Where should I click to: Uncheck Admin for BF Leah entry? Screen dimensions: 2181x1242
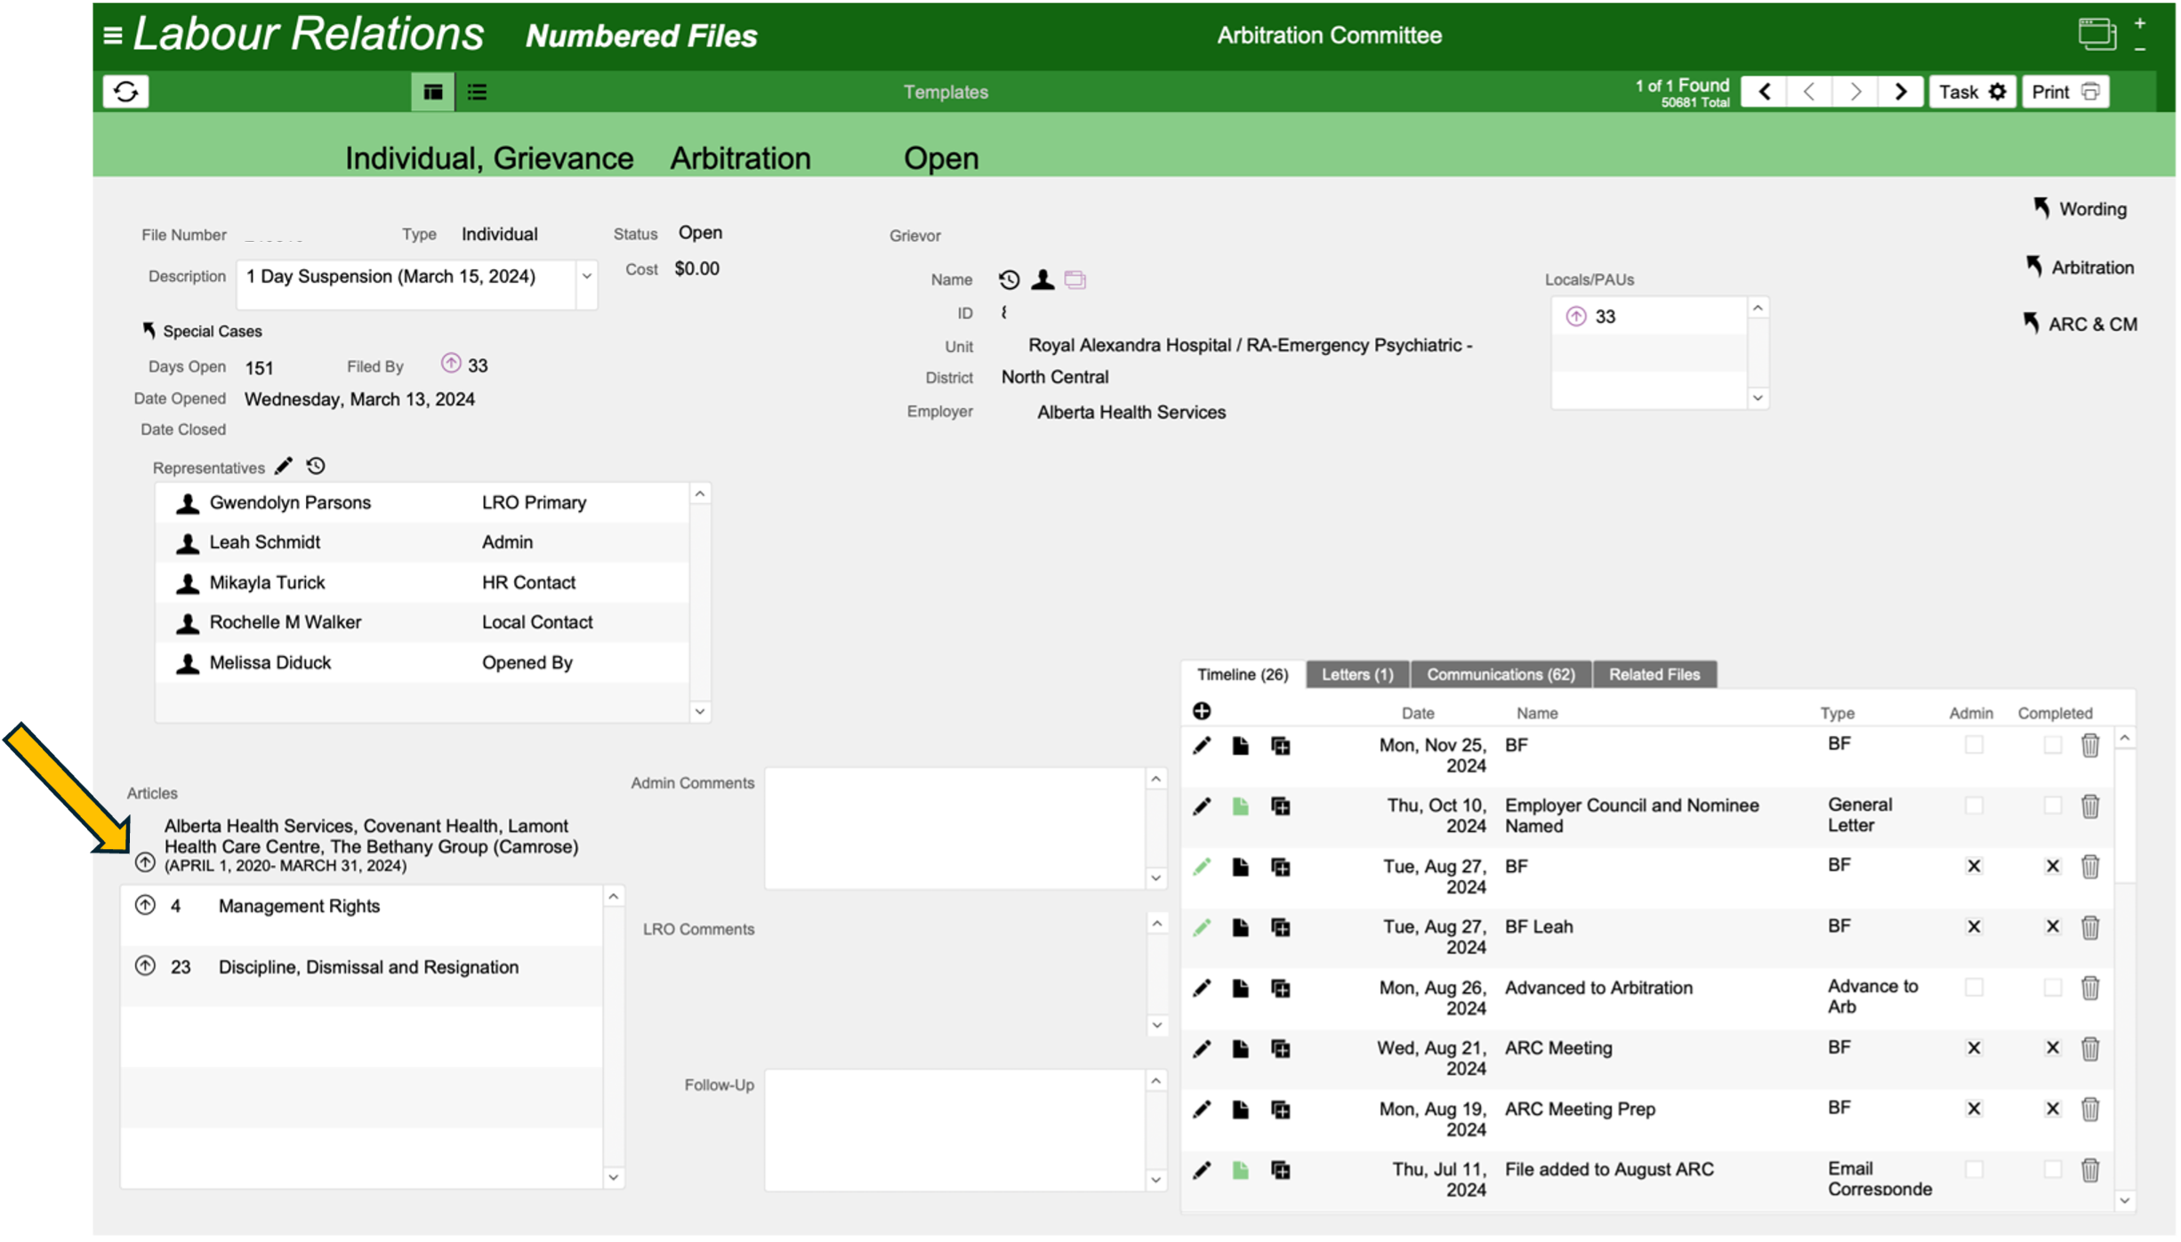(1974, 926)
